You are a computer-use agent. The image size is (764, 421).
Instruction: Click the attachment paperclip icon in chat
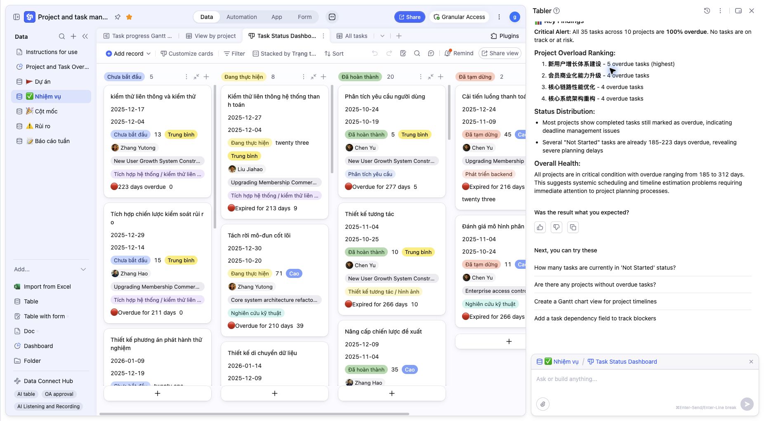543,404
